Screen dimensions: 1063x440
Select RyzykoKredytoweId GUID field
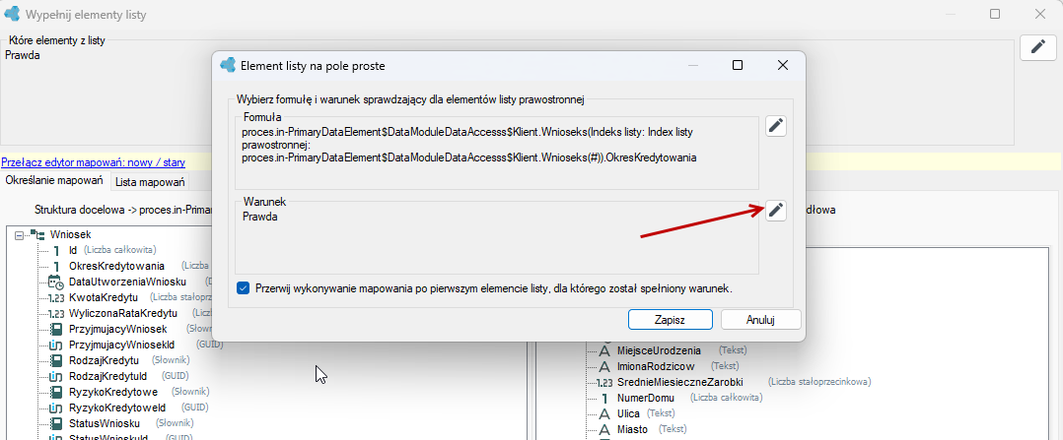(117, 408)
